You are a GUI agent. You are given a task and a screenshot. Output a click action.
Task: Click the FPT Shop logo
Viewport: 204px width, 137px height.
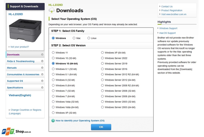pyautogui.click(x=16, y=131)
